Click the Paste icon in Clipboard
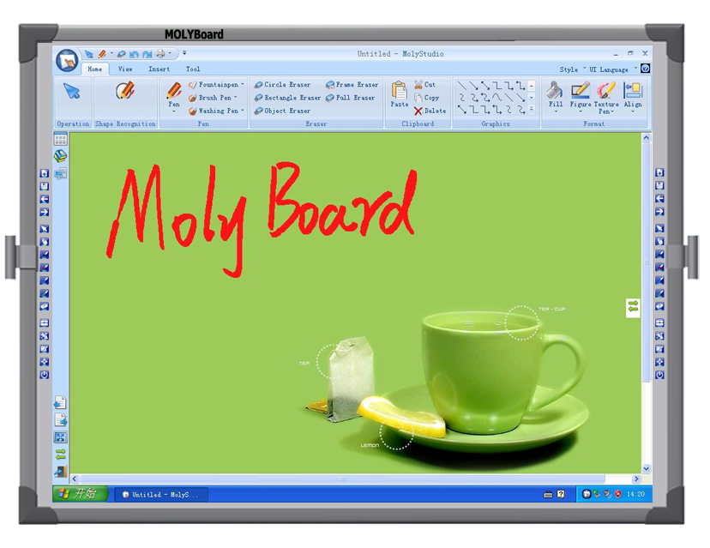The width and height of the screenshot is (710, 548). click(400, 93)
